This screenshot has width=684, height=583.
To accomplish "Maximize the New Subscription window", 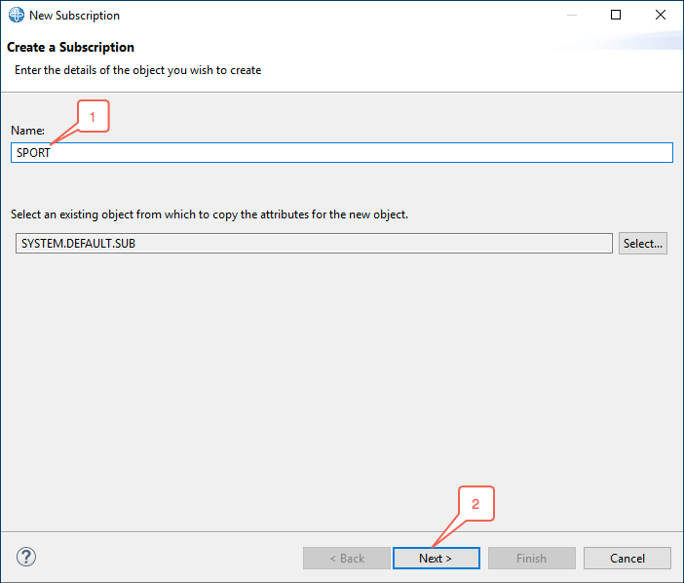I will (616, 15).
